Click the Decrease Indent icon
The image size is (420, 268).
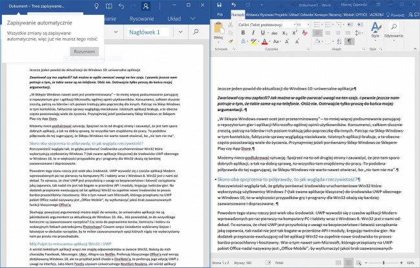coord(350,25)
